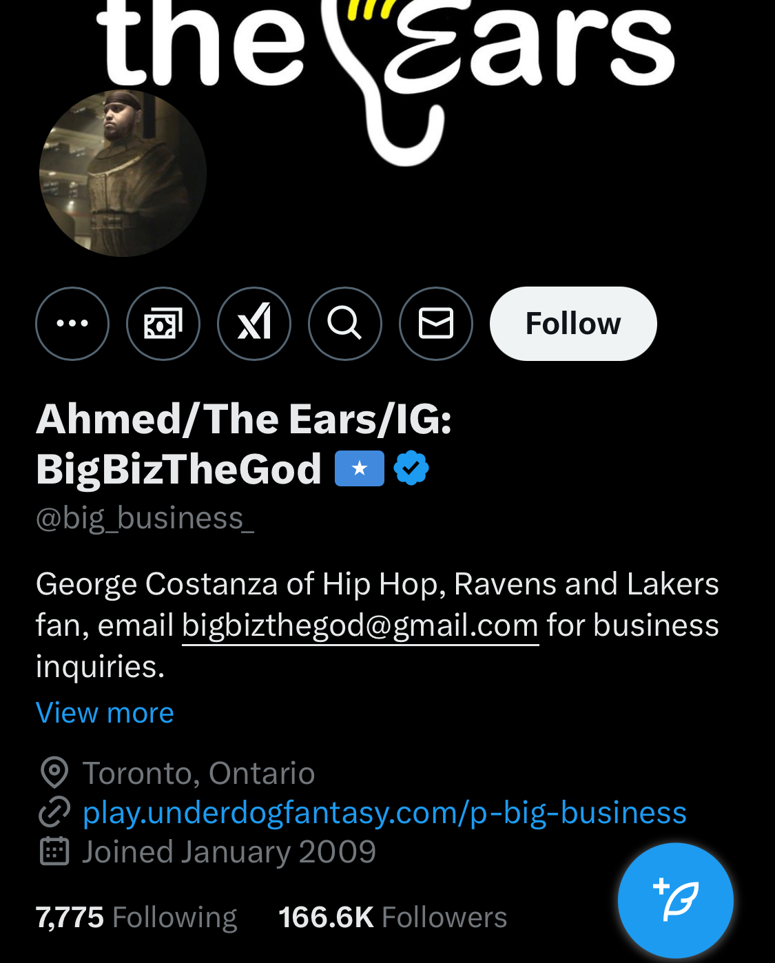775x963 pixels.
Task: Tap the blue verified checkmark badge
Action: pyautogui.click(x=411, y=468)
